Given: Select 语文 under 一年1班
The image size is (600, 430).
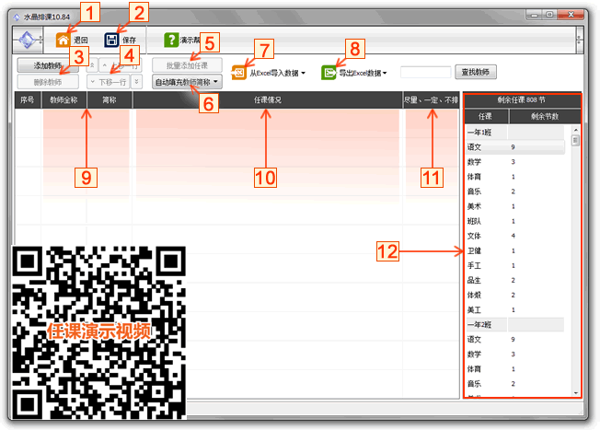Looking at the screenshot, I should click(515, 147).
